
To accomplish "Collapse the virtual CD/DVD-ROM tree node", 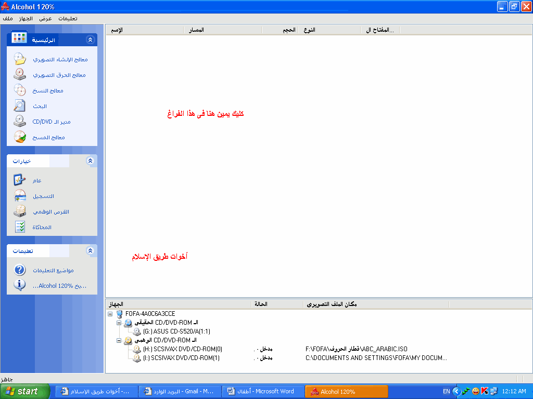I will (119, 340).
